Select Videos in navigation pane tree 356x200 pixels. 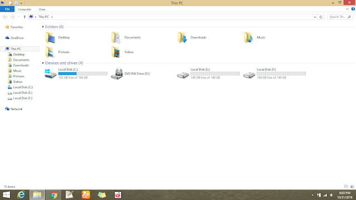click(15, 82)
